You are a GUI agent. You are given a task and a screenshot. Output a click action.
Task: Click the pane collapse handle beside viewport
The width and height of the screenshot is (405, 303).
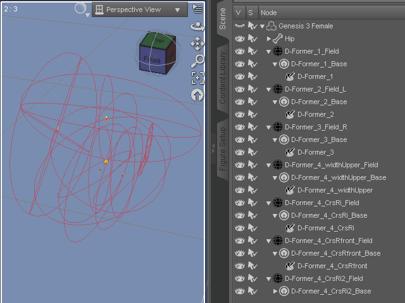tap(213, 149)
